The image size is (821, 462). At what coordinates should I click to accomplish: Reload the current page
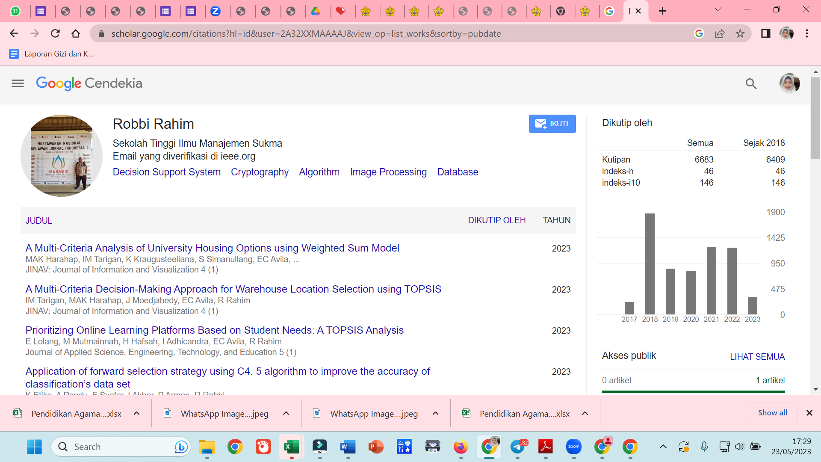coord(55,33)
